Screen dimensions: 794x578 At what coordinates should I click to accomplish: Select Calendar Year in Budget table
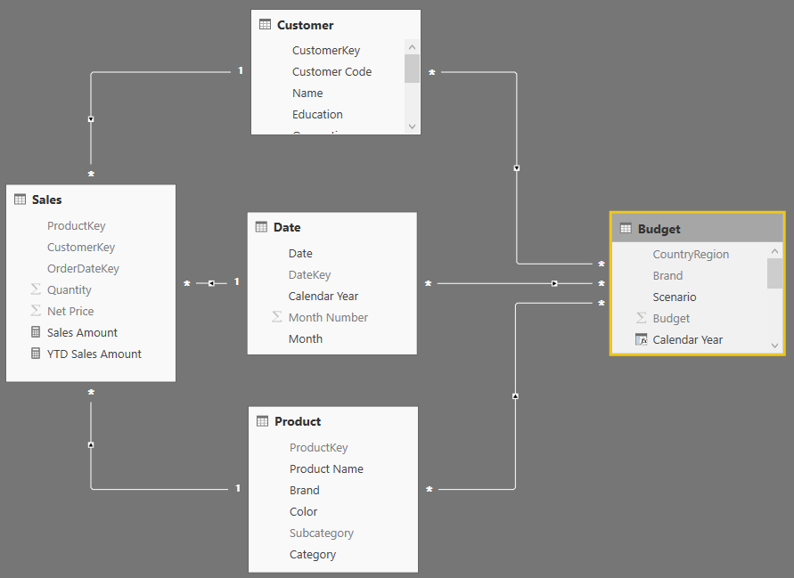pos(690,339)
